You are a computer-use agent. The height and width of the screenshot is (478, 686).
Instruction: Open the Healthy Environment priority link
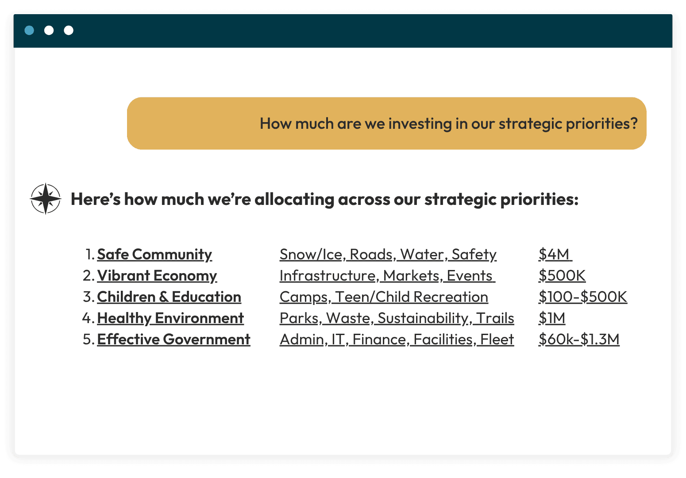click(170, 318)
